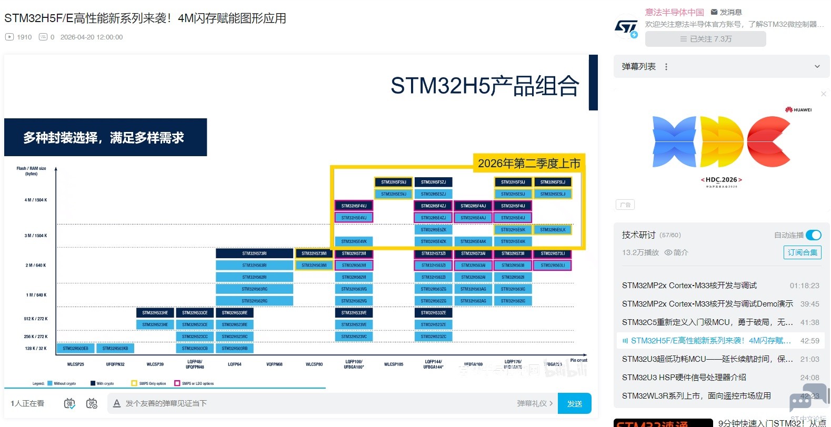
Task: Open the danmaku font style options
Action: pos(117,403)
